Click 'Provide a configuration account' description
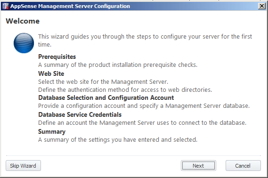The image size is (268, 178). point(144,106)
